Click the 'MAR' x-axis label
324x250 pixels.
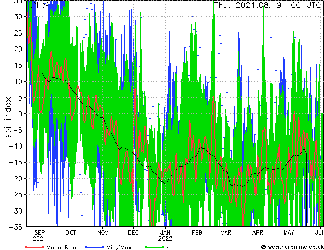[226, 233]
